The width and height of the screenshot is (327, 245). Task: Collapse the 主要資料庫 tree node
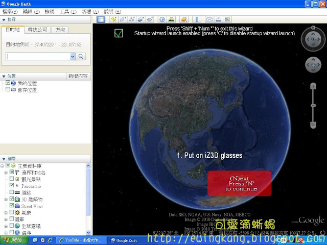pos(2,166)
